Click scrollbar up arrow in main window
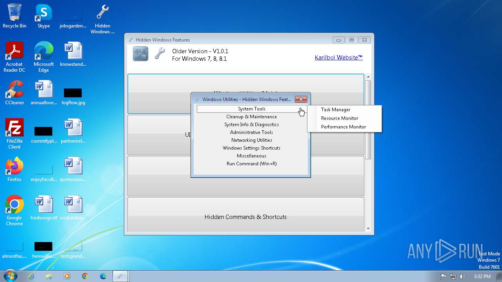The image size is (502, 282). (368, 77)
